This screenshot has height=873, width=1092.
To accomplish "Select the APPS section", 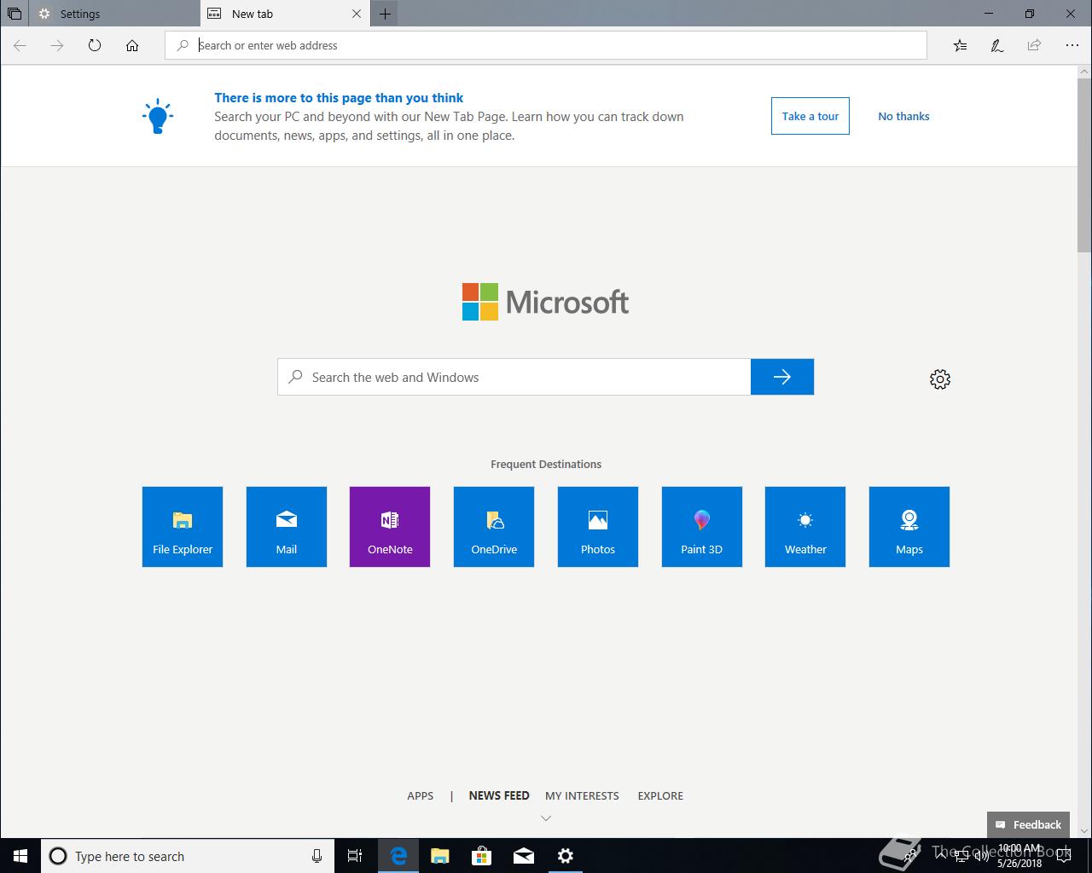I will point(421,795).
